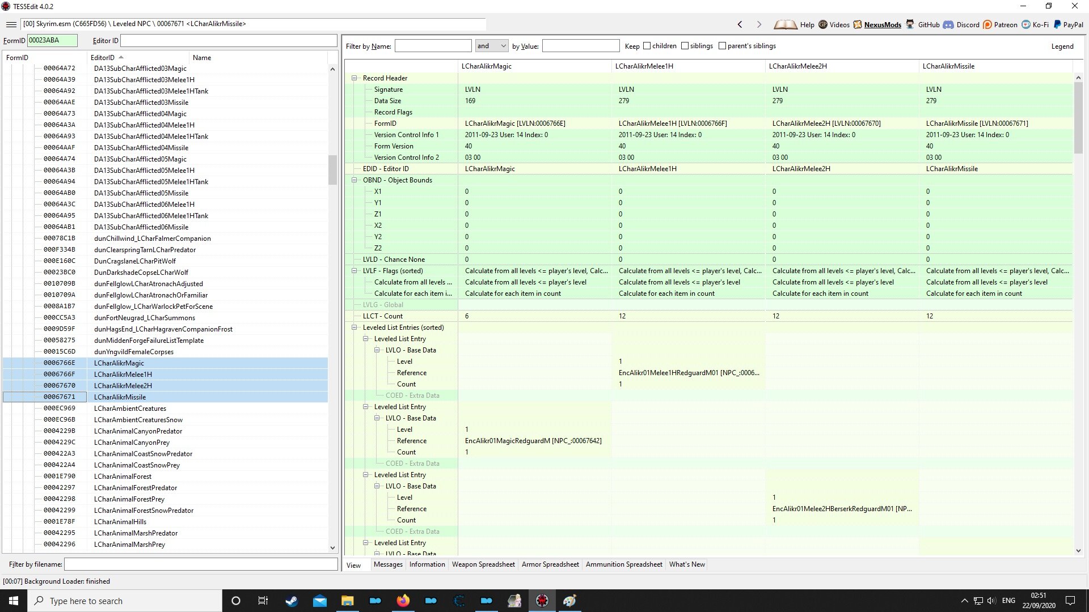This screenshot has width=1089, height=612.
Task: Collapse the LVLF - Flags (sorted) node
Action: (x=354, y=271)
